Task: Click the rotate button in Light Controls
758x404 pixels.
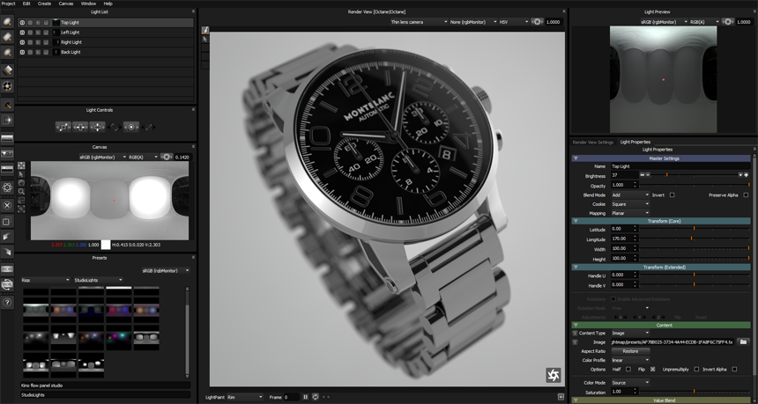Action: (x=115, y=127)
